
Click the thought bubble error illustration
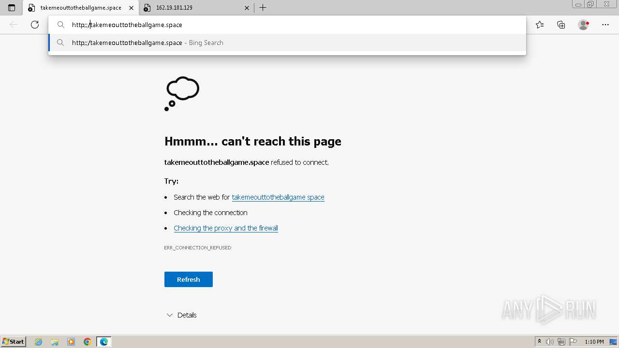[182, 94]
